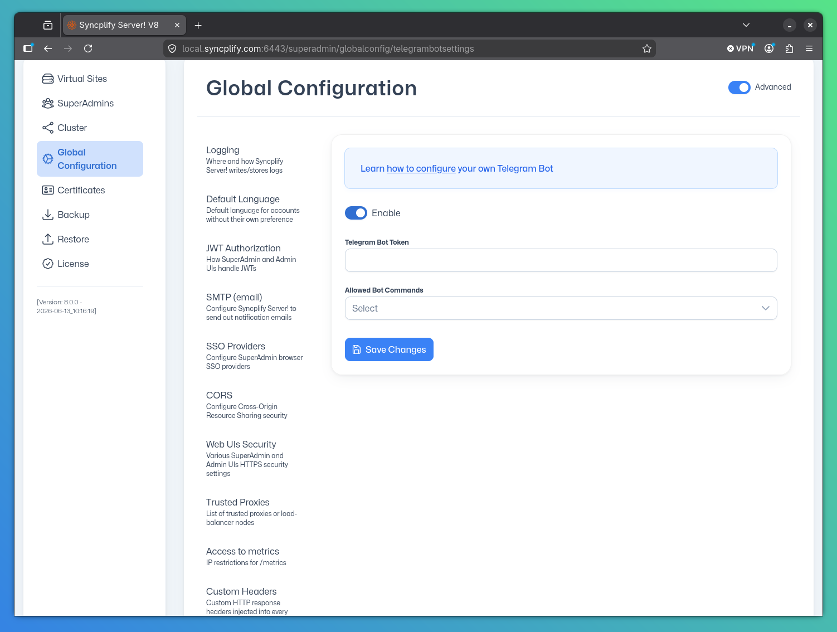
Task: Close the Syncplify Server! V8 tab
Action: tap(177, 25)
